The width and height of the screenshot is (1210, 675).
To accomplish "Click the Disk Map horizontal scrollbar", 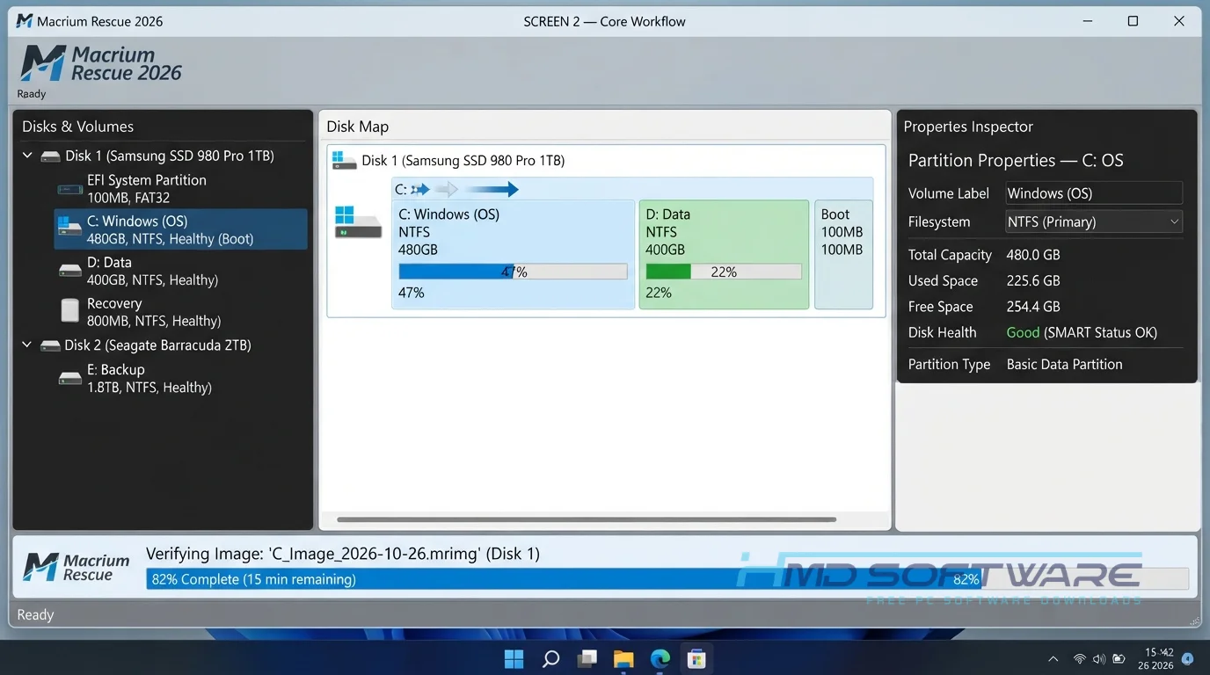I will [x=587, y=519].
